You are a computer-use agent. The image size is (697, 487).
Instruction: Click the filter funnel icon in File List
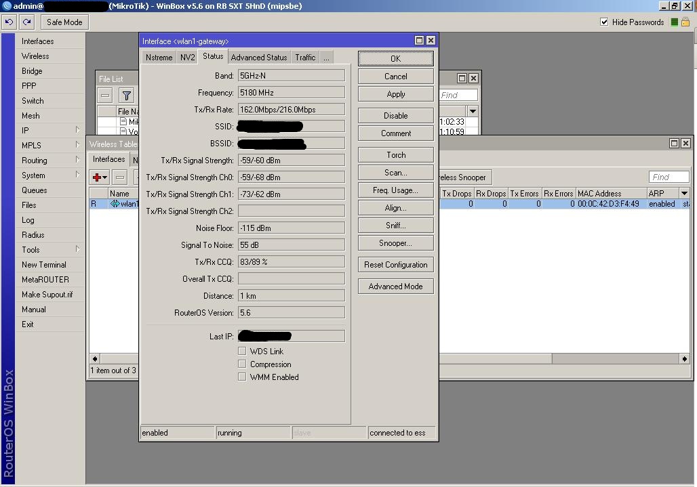[127, 96]
